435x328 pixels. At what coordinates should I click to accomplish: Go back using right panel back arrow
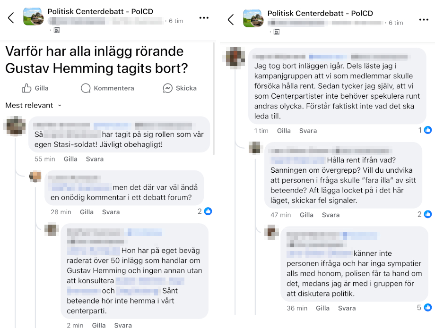coord(231,19)
